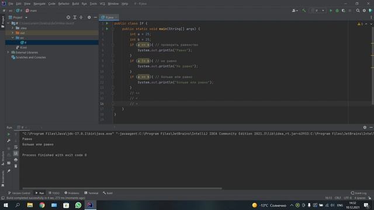Open Chrome from the taskbar

(42, 205)
